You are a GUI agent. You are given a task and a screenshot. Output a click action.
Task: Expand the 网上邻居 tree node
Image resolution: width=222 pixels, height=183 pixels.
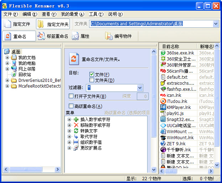7,69
